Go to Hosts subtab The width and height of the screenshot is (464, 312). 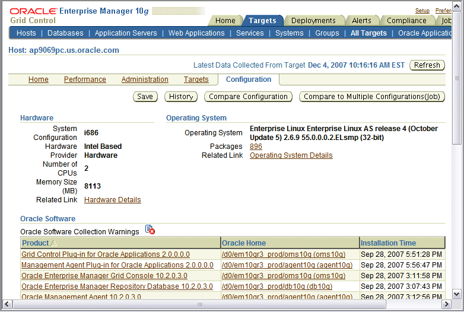point(26,33)
